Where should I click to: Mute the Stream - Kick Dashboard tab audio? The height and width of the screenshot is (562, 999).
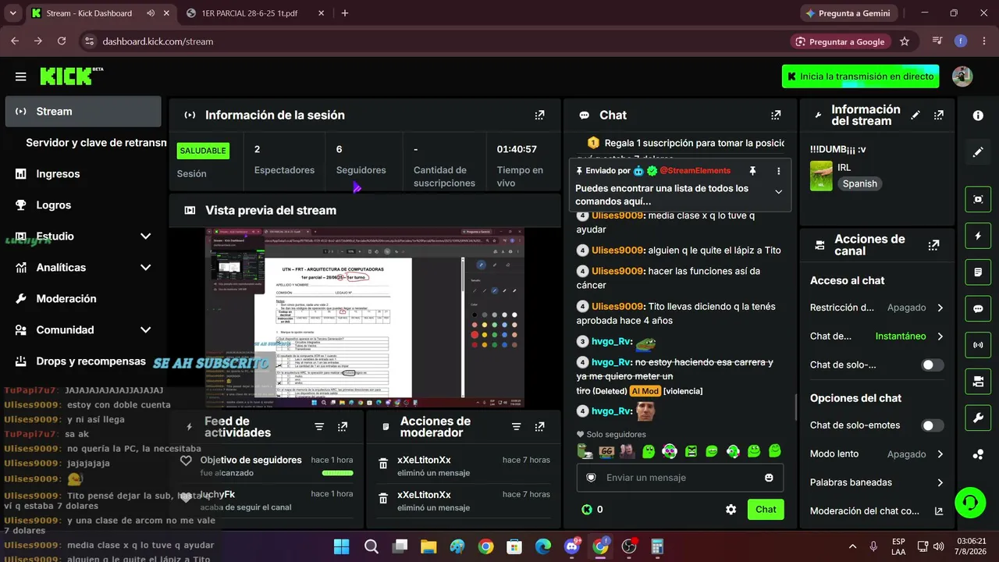151,13
